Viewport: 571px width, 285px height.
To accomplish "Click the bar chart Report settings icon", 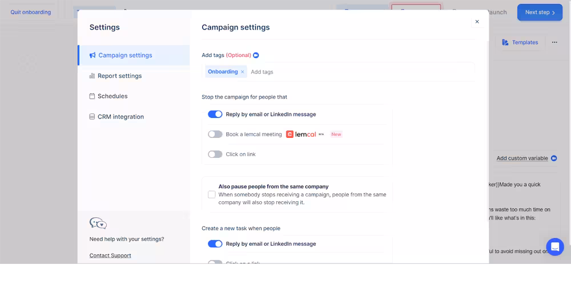I will click(92, 76).
